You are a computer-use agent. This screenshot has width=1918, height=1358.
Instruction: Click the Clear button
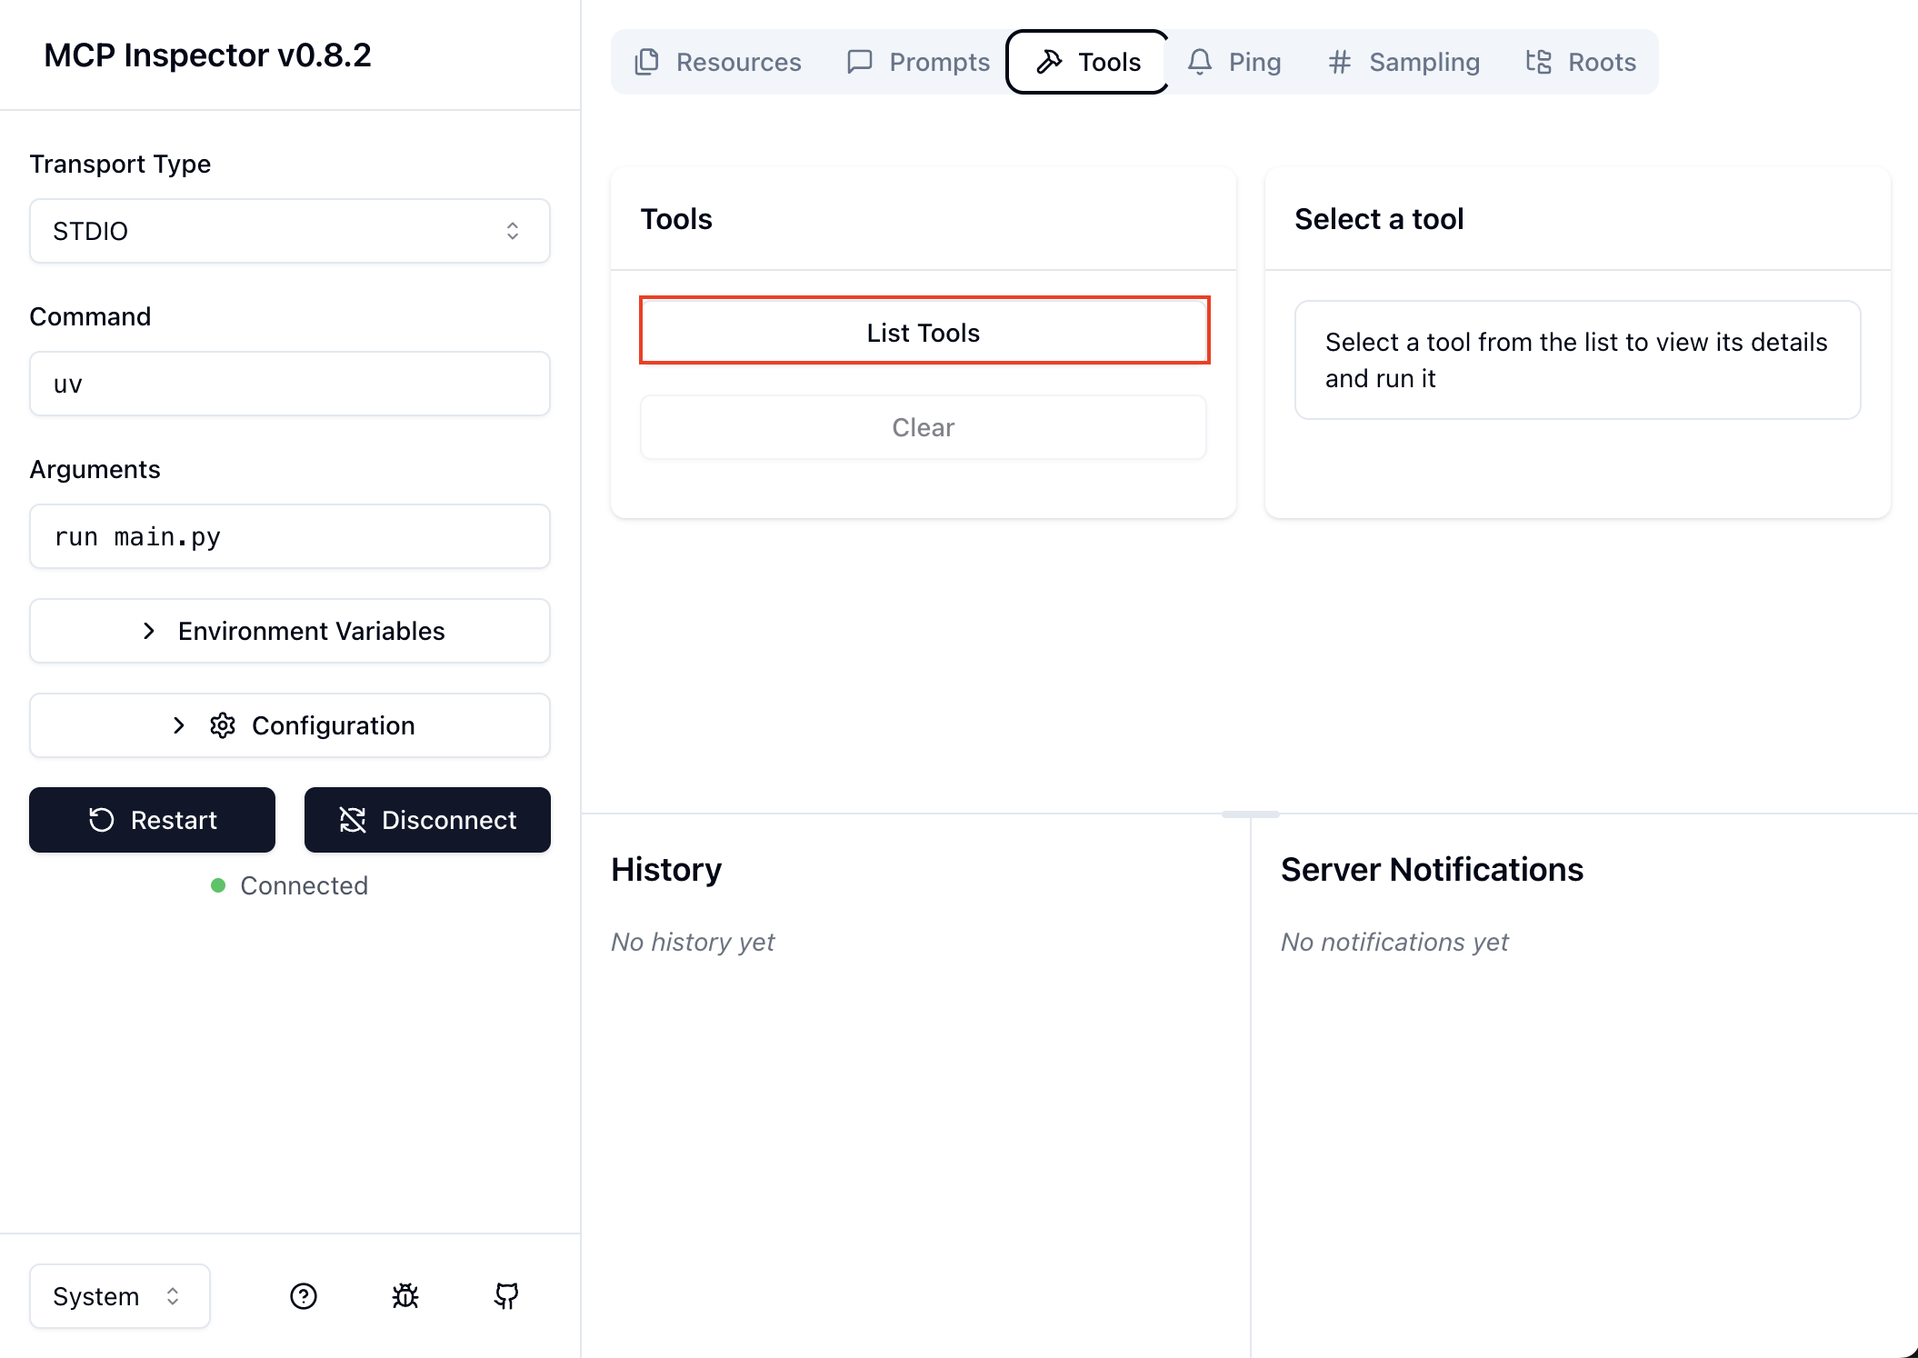click(x=924, y=427)
